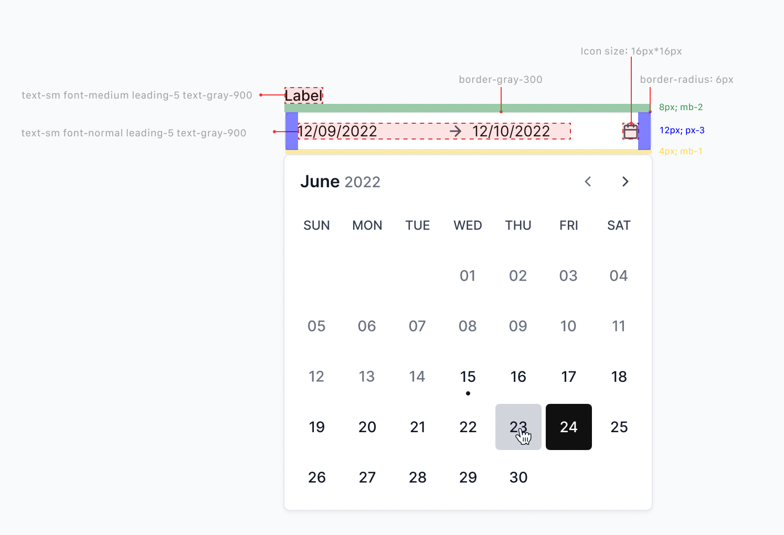784x535 pixels.
Task: Click the border-gray-300 annotation marker
Action: coord(501,111)
